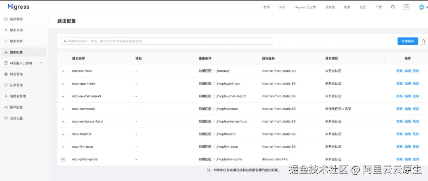
Task: Click the 路由名称 column header
Action: tap(78, 59)
